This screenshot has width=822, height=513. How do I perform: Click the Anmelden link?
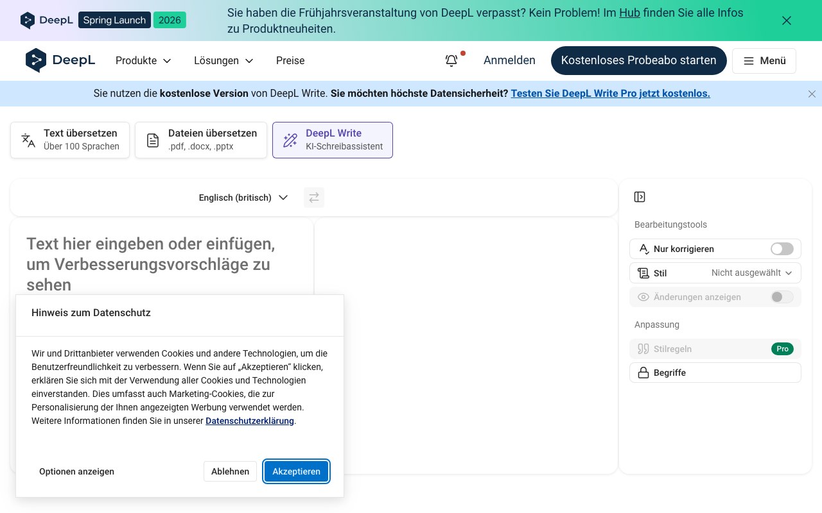point(509,60)
